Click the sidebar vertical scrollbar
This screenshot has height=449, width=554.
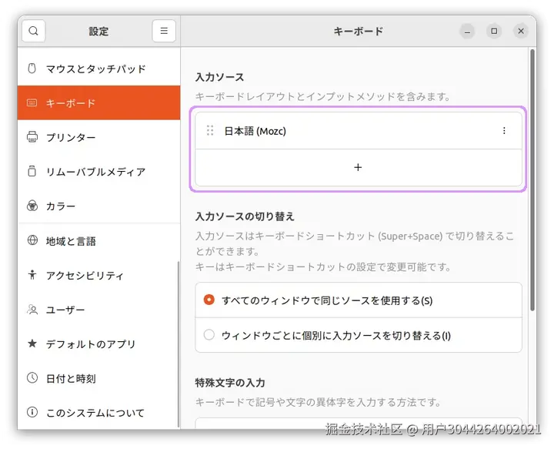pyautogui.click(x=178, y=345)
